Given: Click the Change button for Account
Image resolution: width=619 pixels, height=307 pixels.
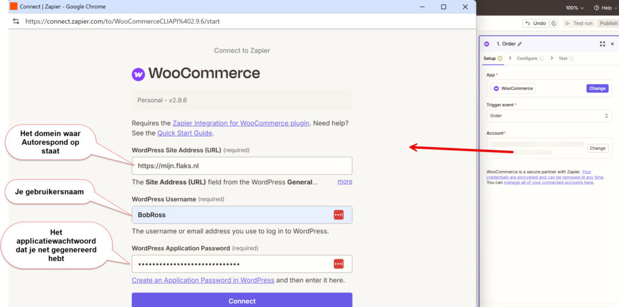Looking at the screenshot, I should click(x=598, y=149).
